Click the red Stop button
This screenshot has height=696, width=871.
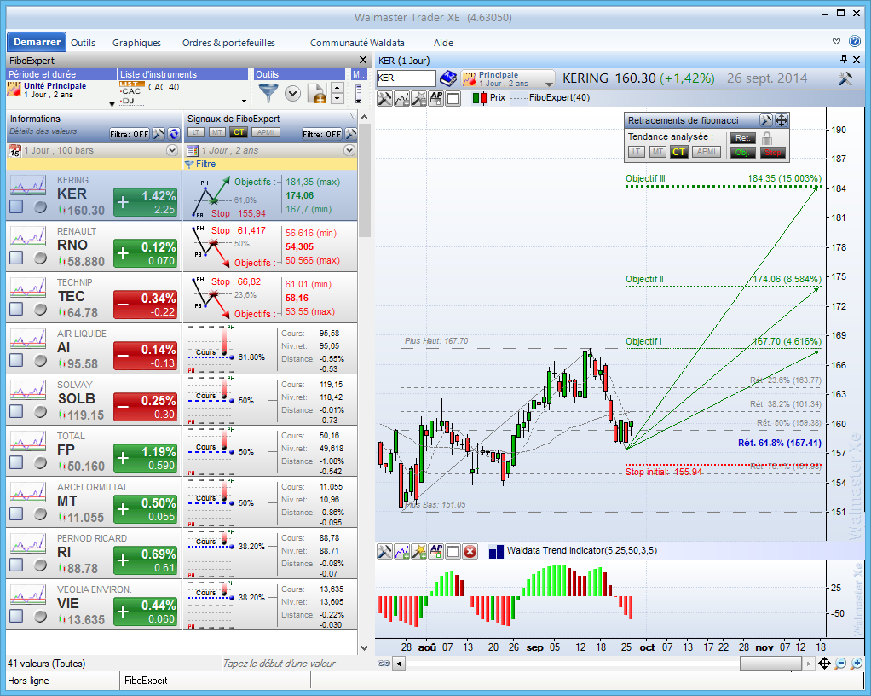point(773,153)
